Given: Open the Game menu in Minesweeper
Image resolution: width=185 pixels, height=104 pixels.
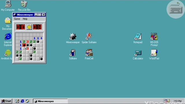Looking at the screenshot, I should (17, 19).
